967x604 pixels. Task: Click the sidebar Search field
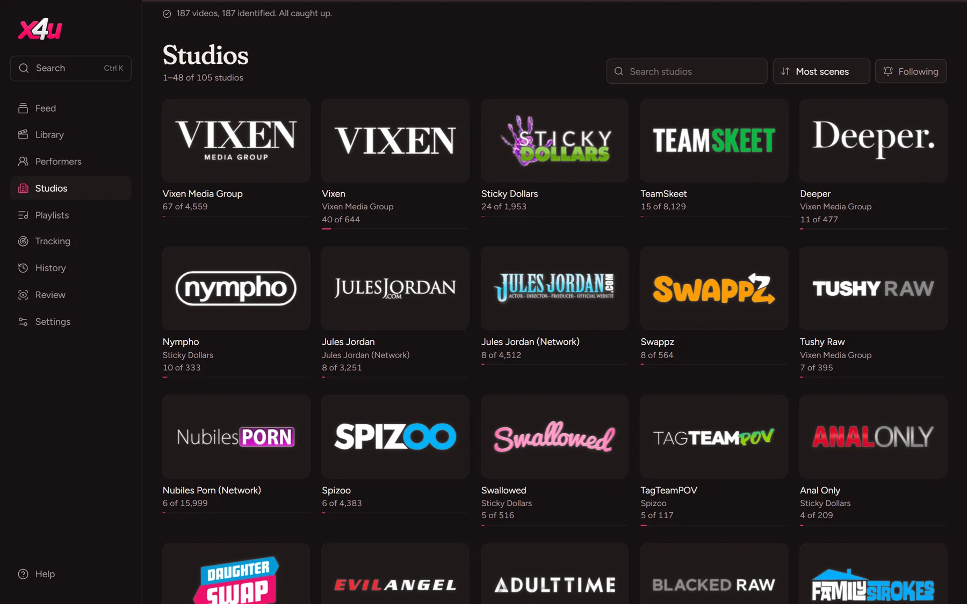(x=71, y=68)
